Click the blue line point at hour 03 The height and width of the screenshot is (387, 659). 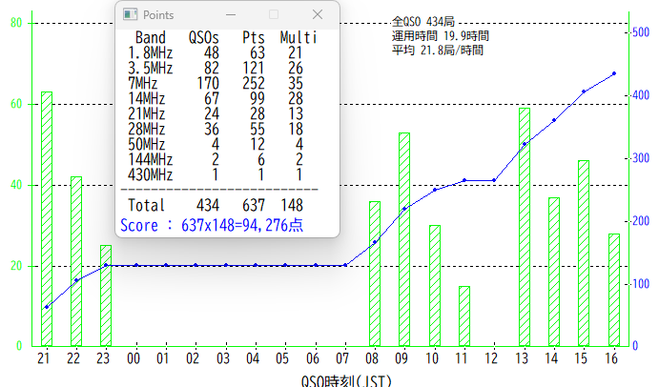tap(225, 266)
